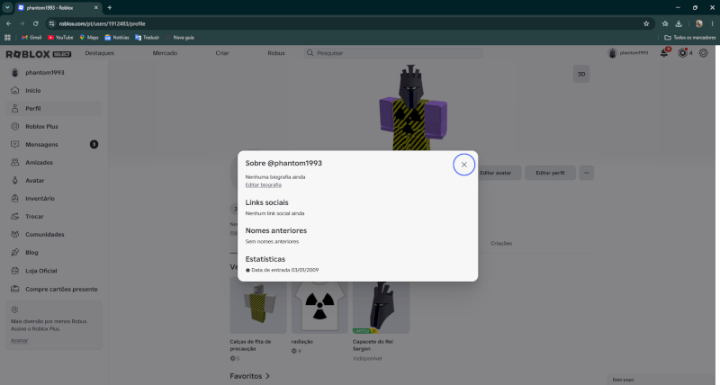The image size is (720, 385).
Task: Open the browser extensions icon
Action: click(x=665, y=23)
